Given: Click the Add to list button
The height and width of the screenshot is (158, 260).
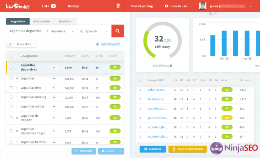Looking at the screenshot, I should click(84, 151).
